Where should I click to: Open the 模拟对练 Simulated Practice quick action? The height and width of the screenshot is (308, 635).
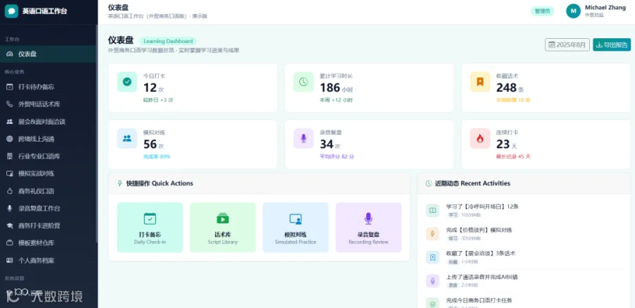[296, 228]
